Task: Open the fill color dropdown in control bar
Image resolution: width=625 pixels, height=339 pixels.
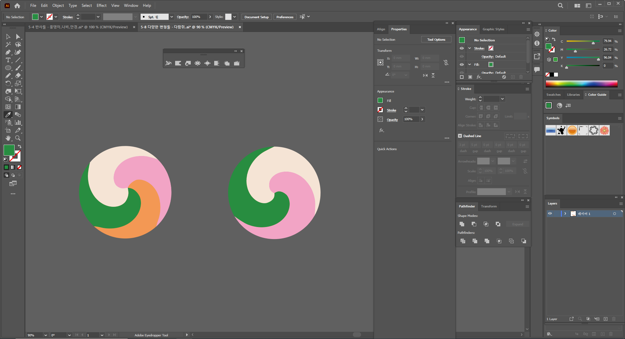Action: pyautogui.click(x=42, y=17)
